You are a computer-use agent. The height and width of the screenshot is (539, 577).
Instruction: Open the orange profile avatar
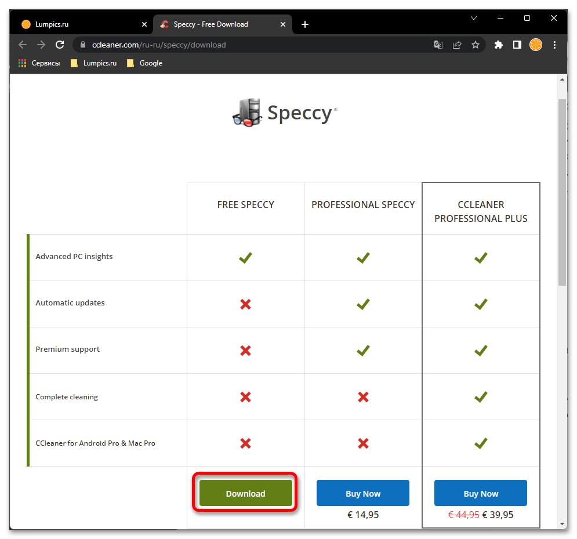click(535, 45)
